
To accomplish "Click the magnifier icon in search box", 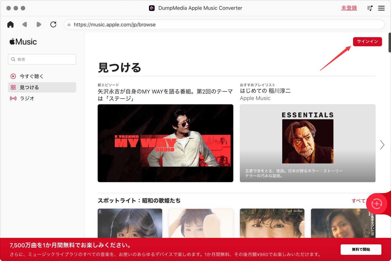I will pos(13,59).
